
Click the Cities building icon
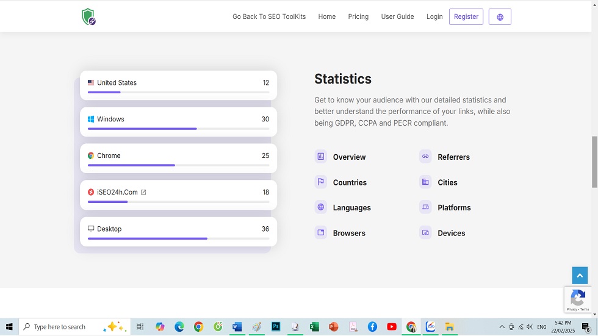[425, 182]
